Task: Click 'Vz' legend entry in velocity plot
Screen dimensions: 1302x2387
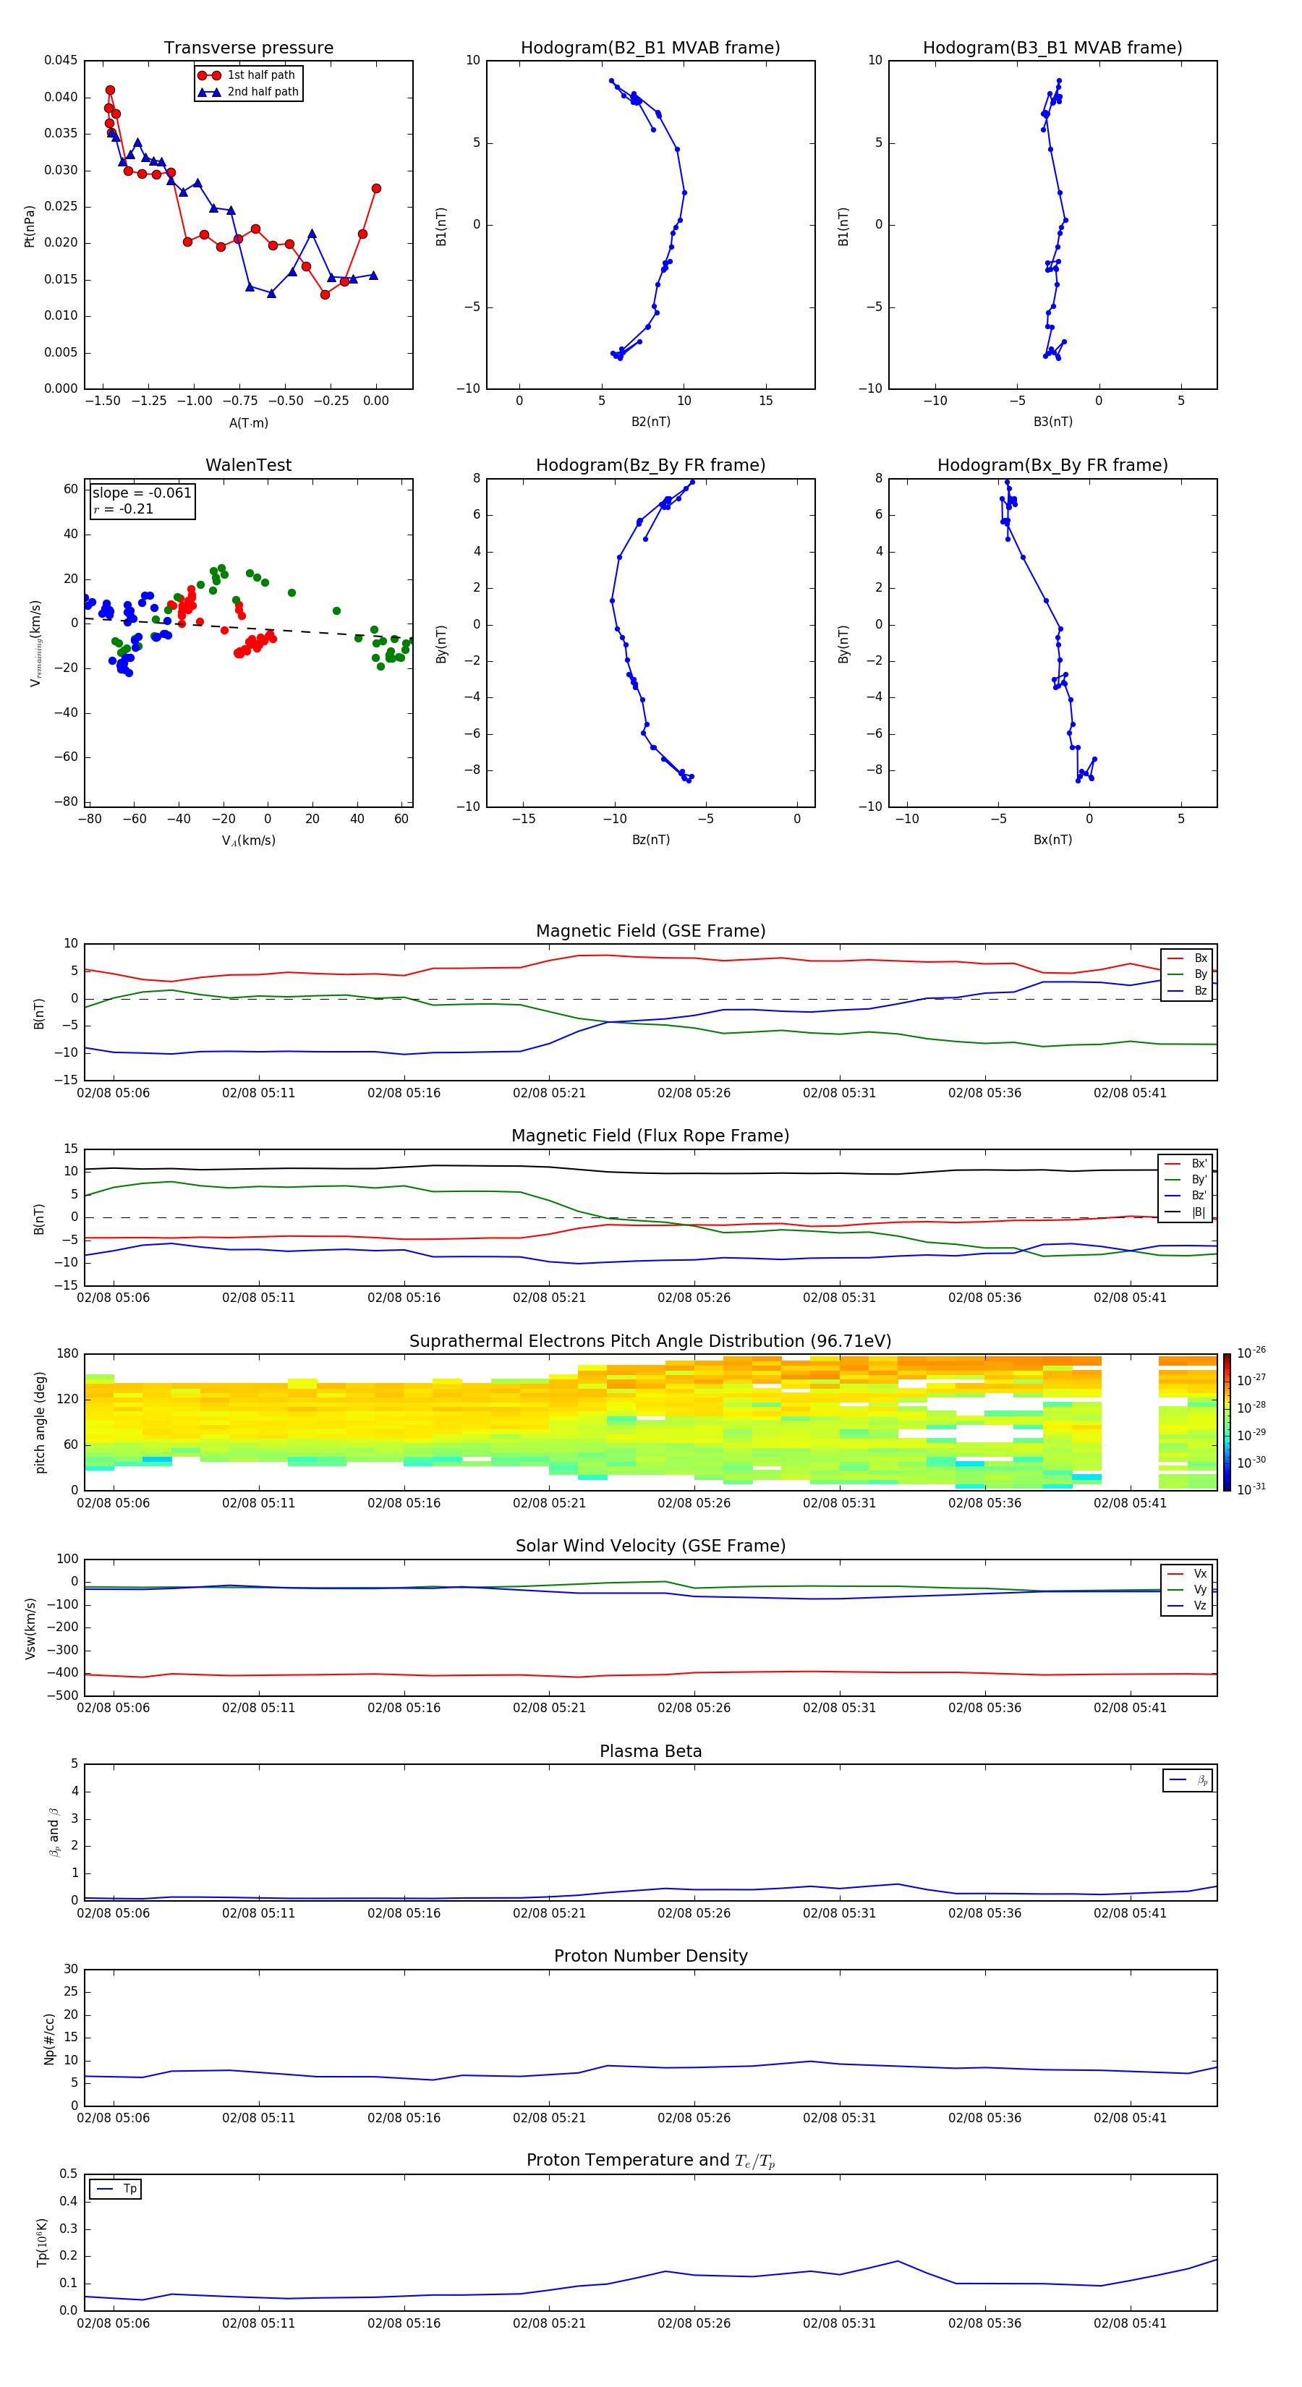Action: (x=1187, y=1605)
